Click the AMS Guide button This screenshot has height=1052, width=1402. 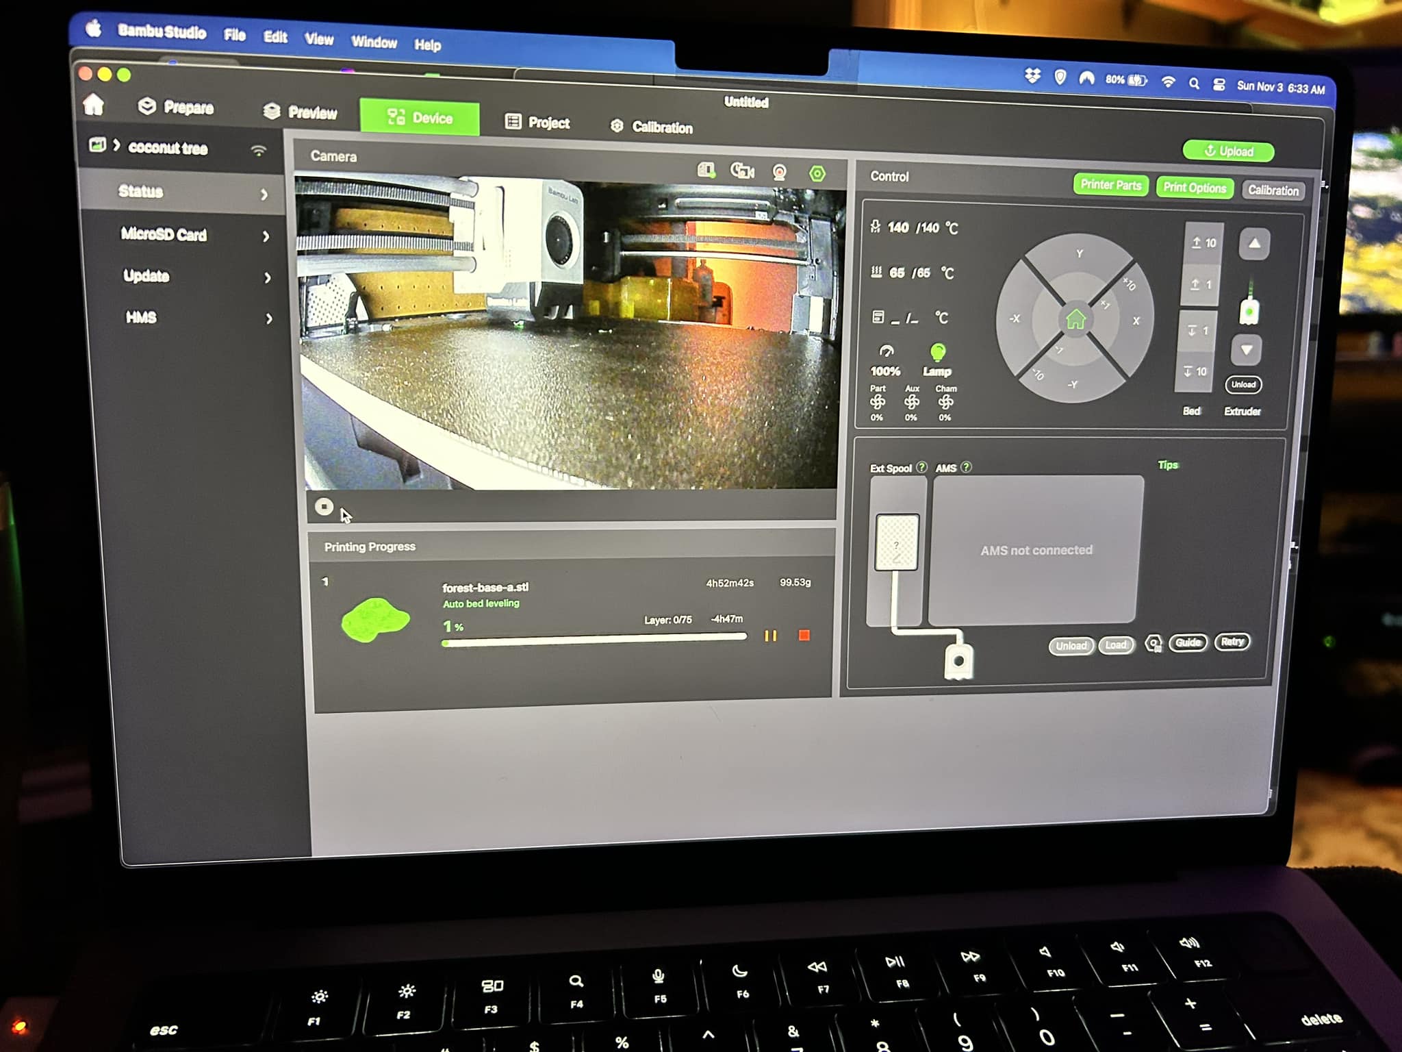(x=1188, y=642)
